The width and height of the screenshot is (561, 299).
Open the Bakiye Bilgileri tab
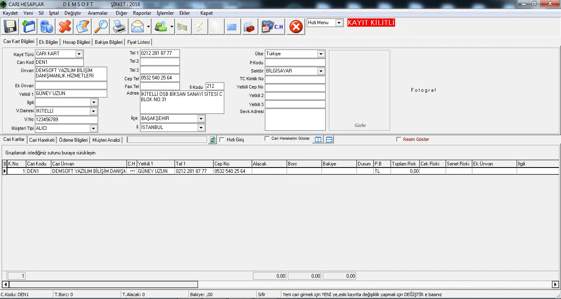(109, 42)
